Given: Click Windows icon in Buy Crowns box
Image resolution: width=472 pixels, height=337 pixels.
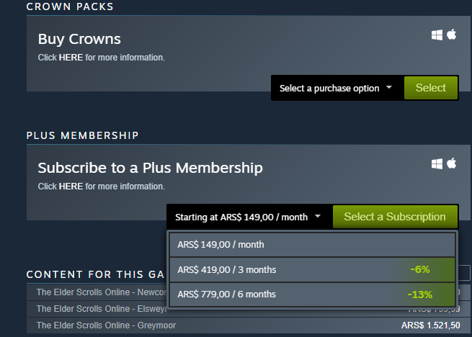Looking at the screenshot, I should click(437, 35).
